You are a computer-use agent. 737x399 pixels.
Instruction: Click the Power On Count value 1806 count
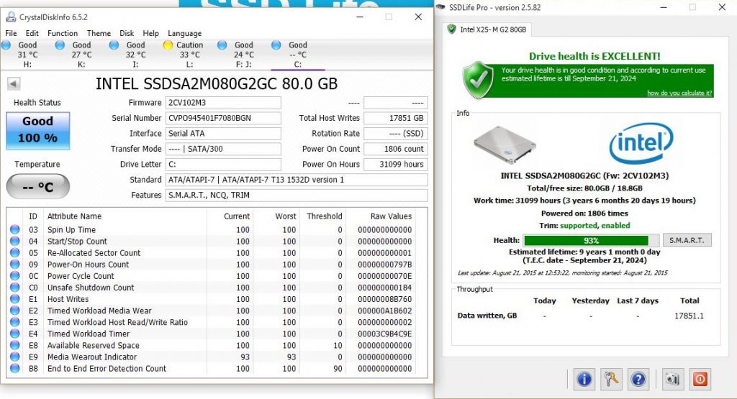pos(396,149)
